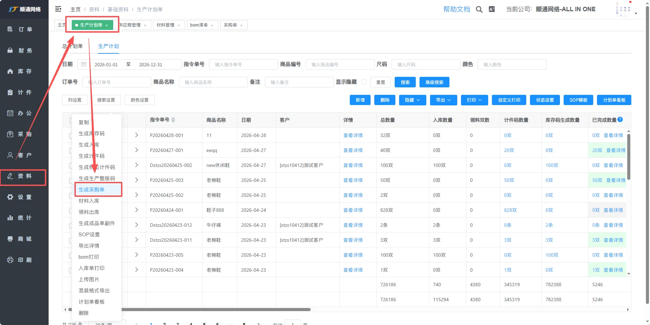Click the horizontal scrollbar under the table
650x325 pixels.
(218, 310)
